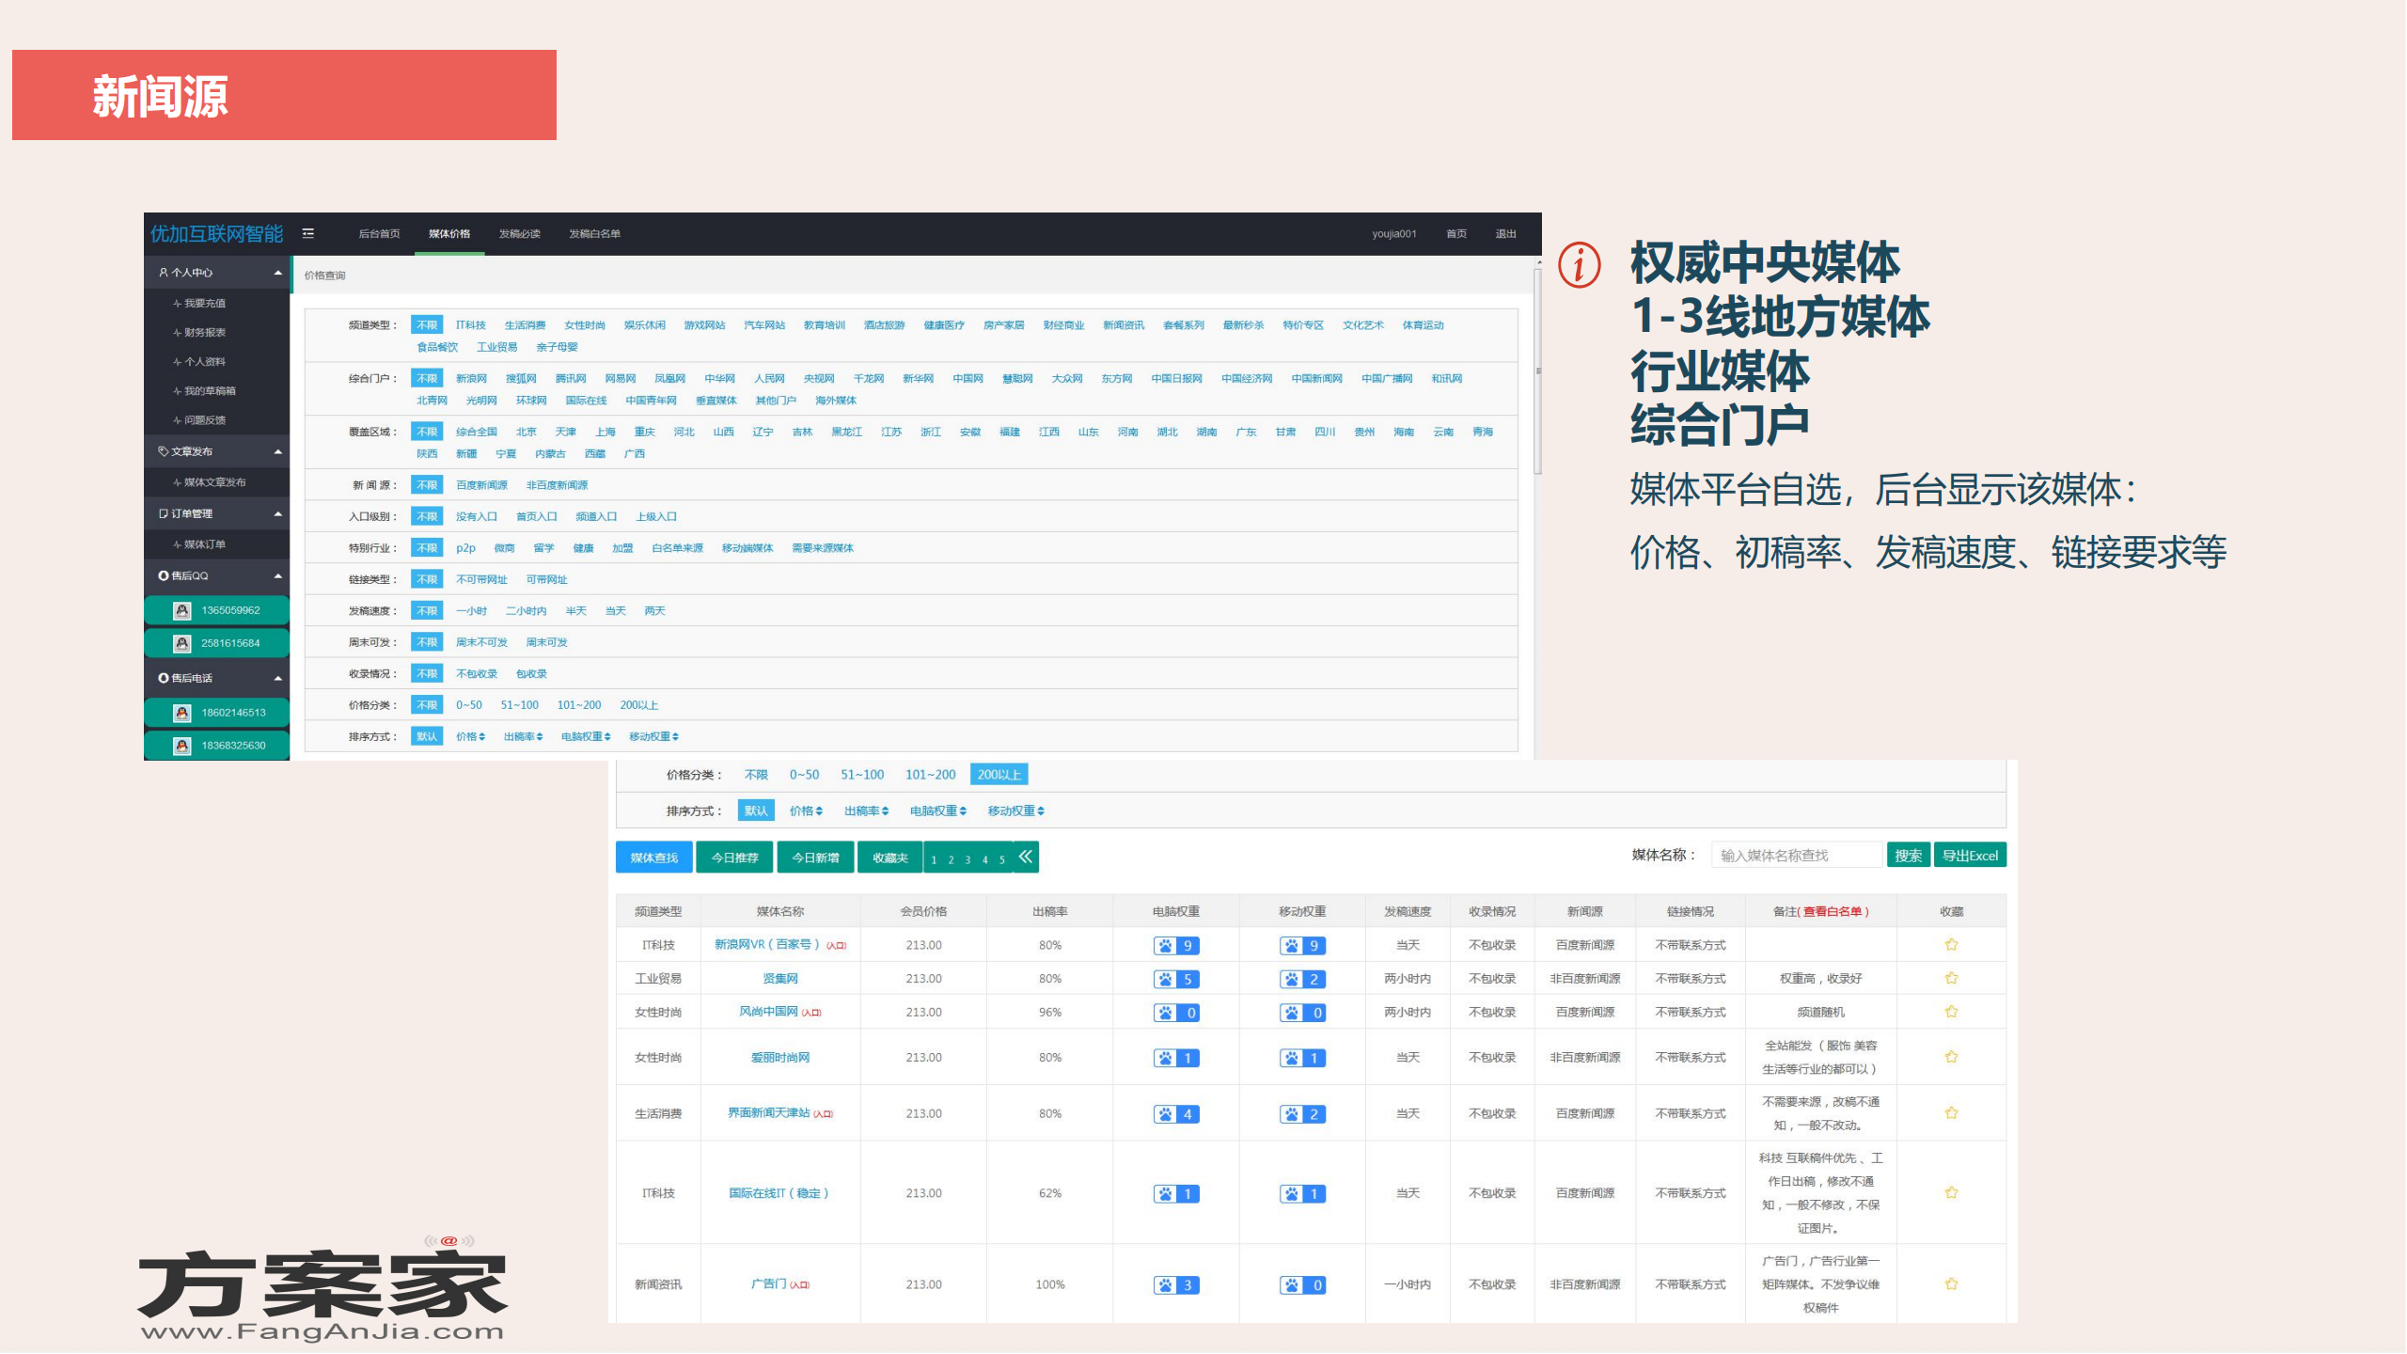Image resolution: width=2407 pixels, height=1354 pixels.
Task: Switch to the 今日推荐 tab
Action: click(x=734, y=858)
